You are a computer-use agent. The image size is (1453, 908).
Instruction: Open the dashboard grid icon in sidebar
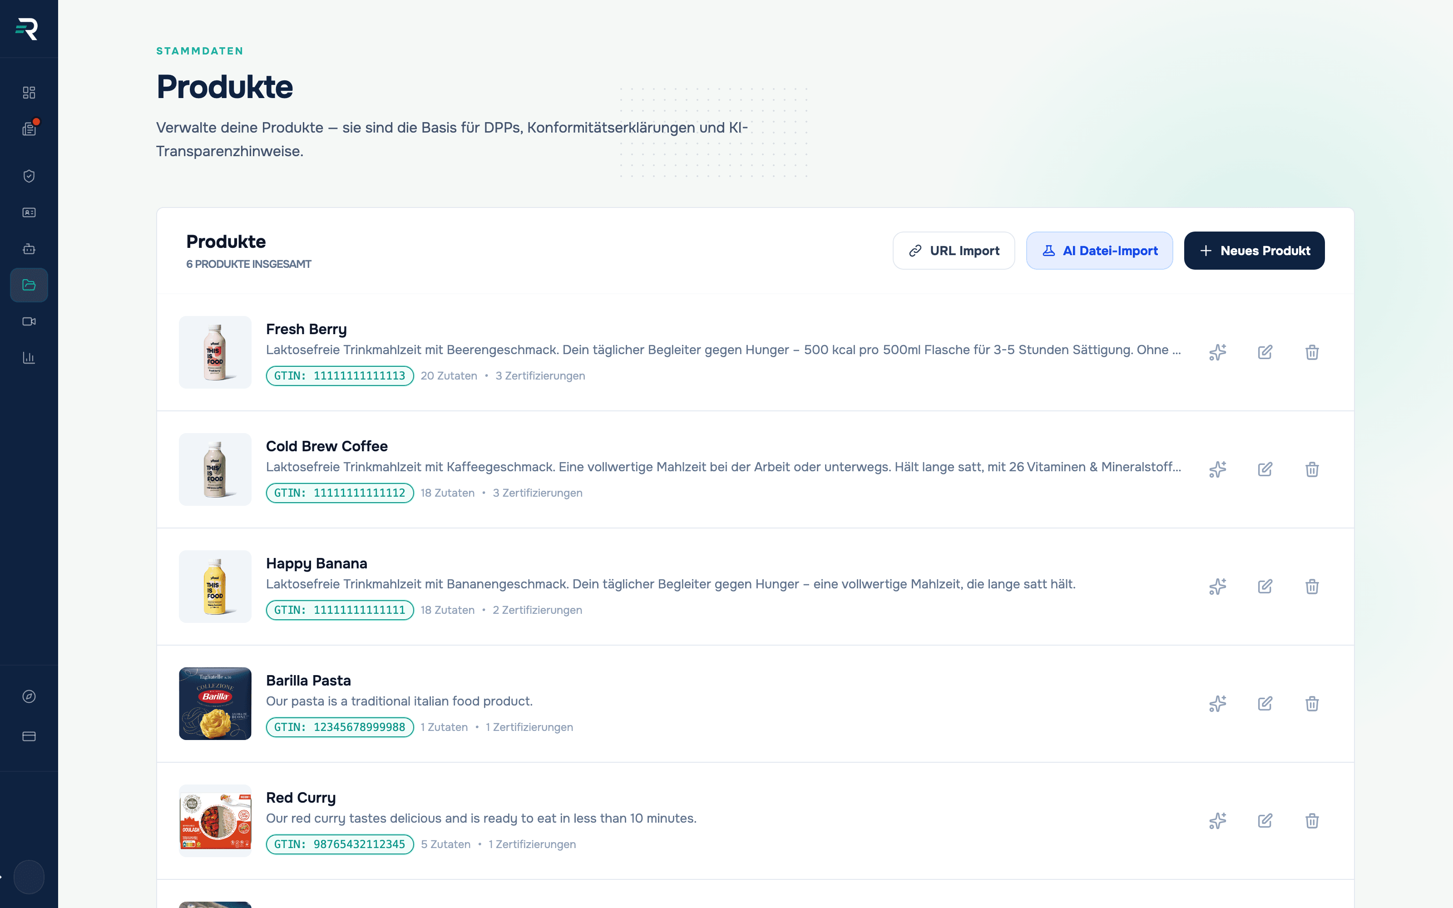[29, 93]
